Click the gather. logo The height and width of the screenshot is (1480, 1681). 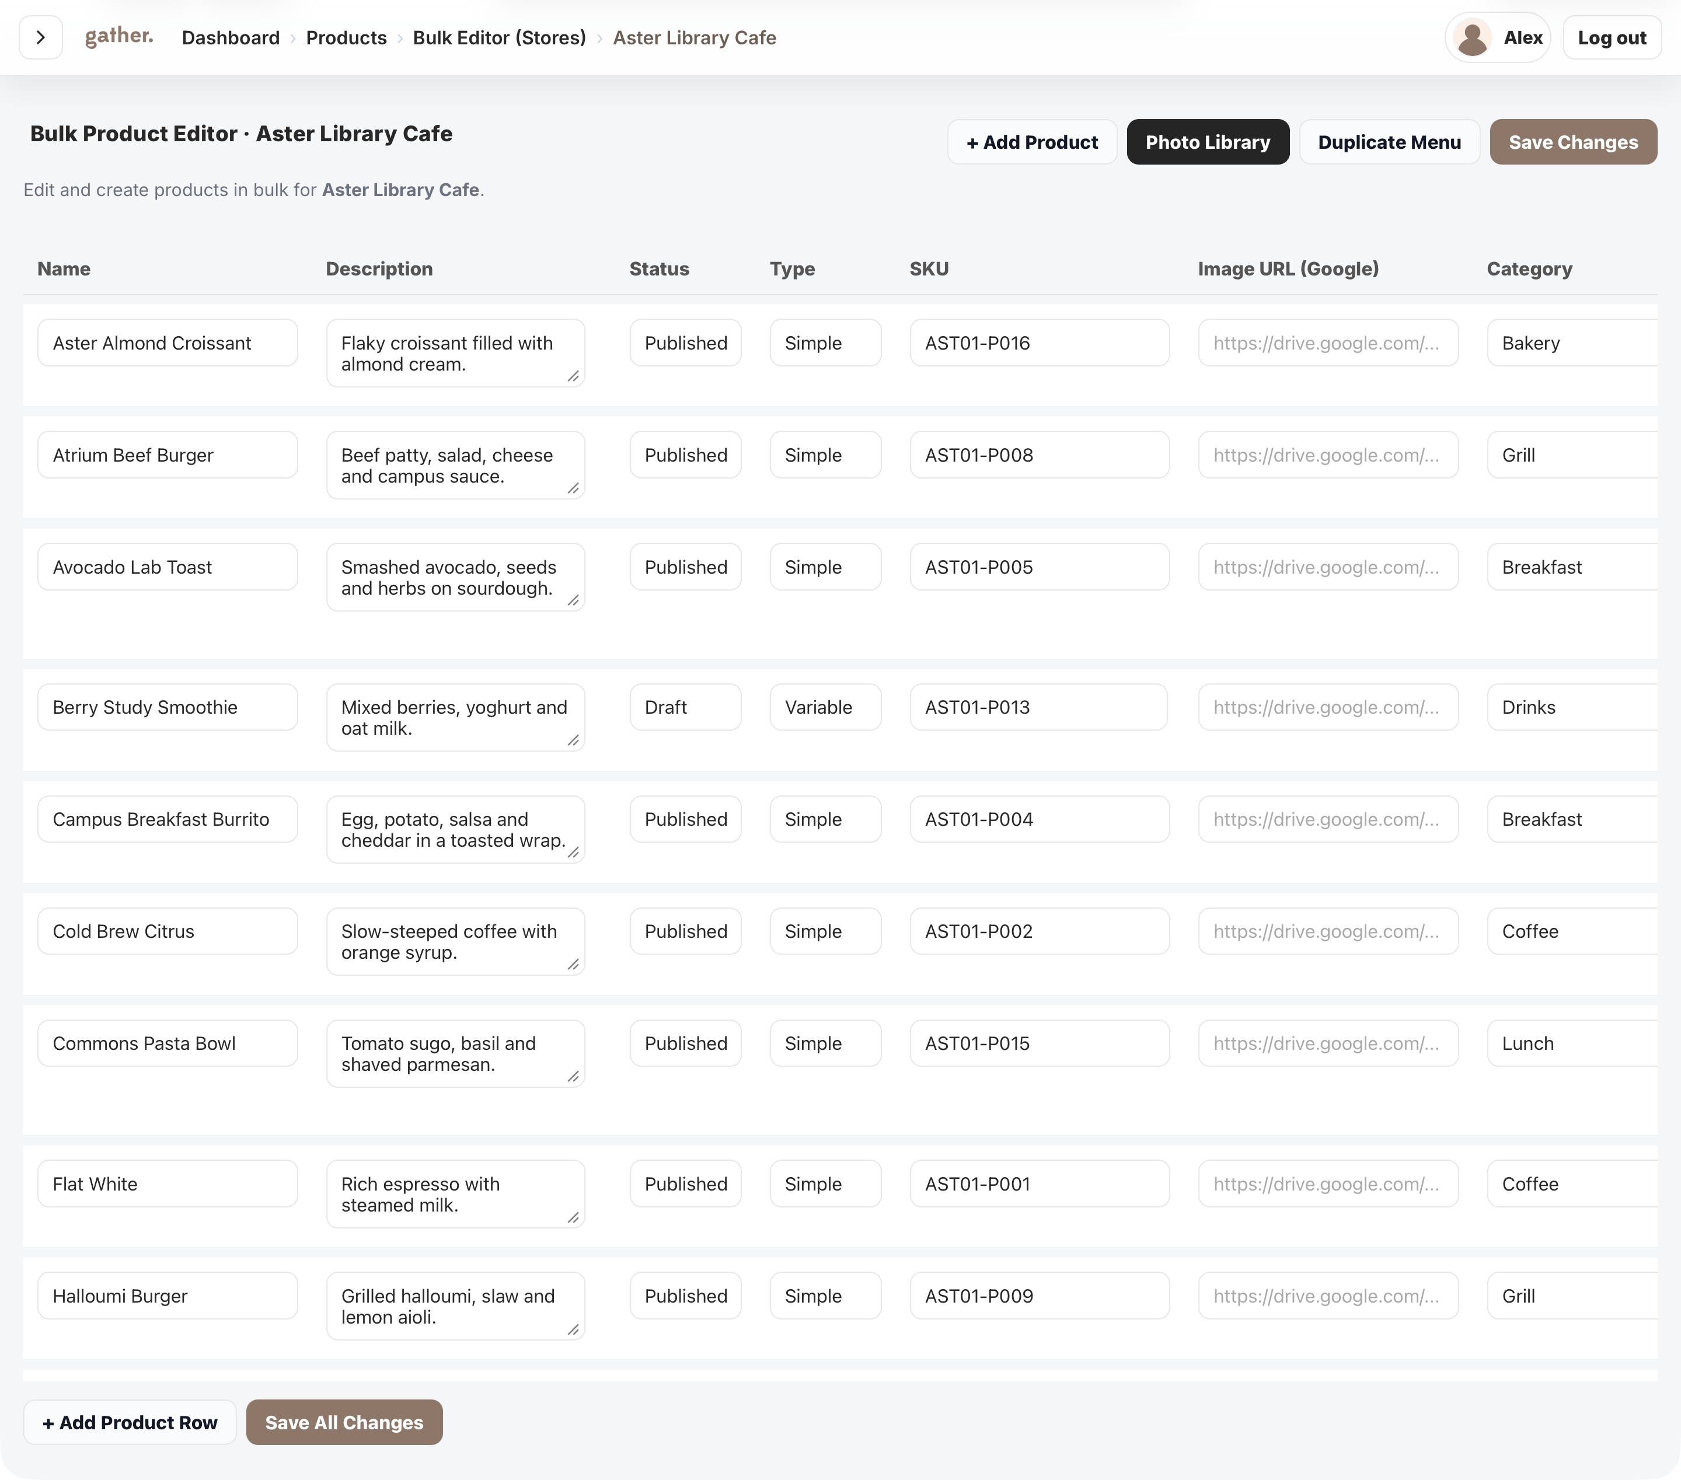tap(119, 36)
